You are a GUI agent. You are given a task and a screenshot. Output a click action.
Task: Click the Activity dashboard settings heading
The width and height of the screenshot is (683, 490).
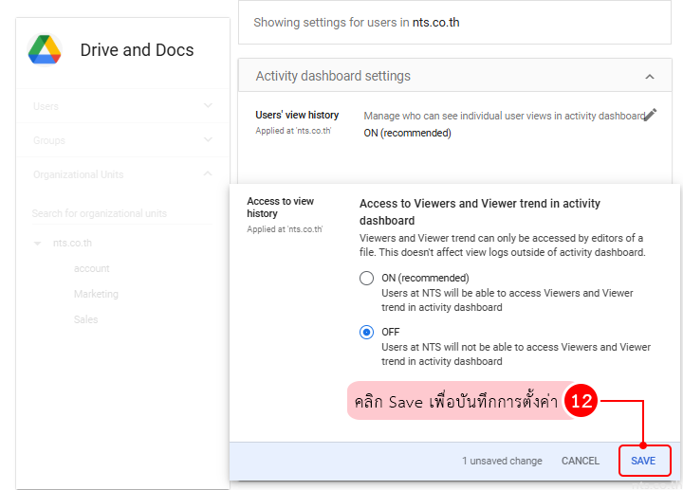click(x=333, y=76)
